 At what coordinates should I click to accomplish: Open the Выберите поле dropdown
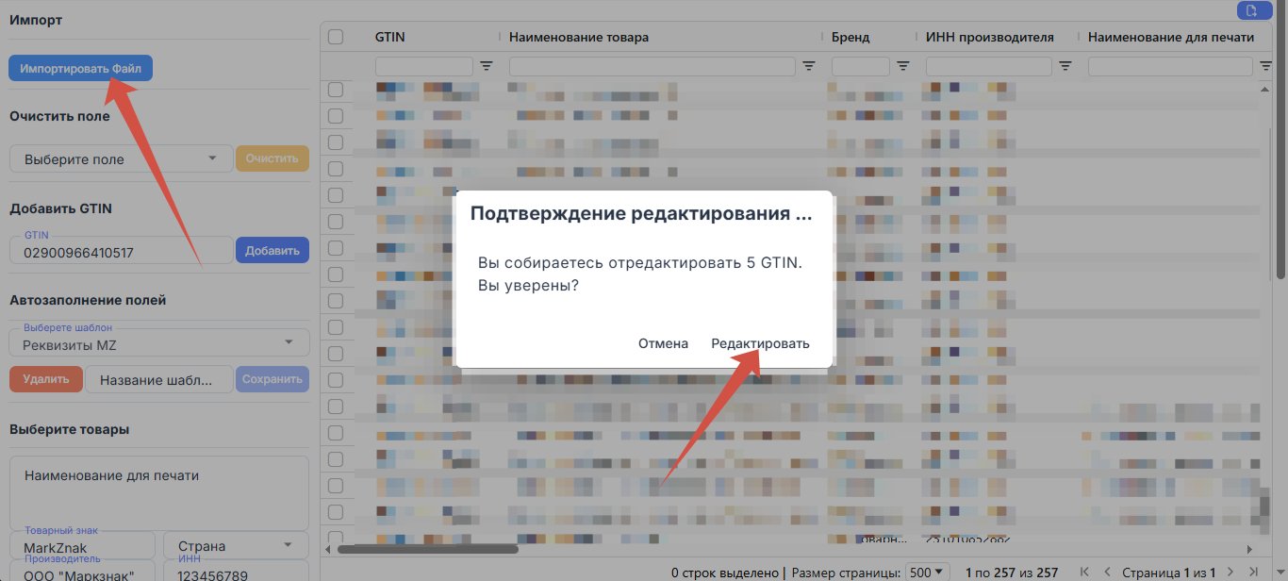pos(121,158)
